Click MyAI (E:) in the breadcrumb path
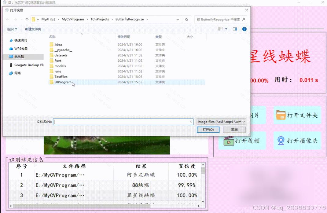Screen dimensions: 327x213 48,19
